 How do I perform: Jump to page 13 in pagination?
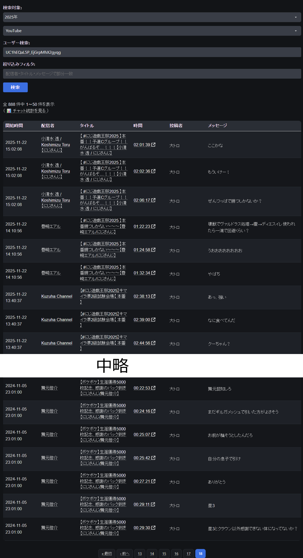140,554
